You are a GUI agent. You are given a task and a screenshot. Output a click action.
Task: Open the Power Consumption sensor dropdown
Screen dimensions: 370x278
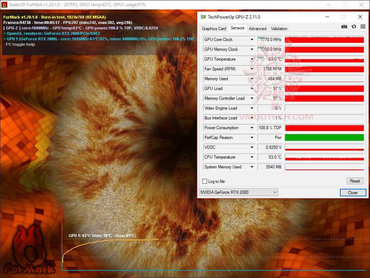point(252,128)
